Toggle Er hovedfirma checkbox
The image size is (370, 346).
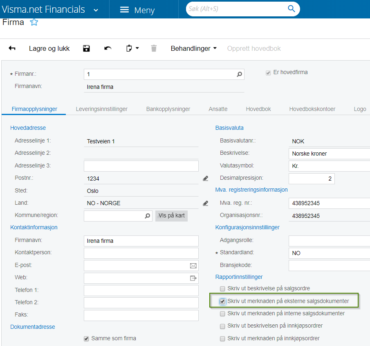pos(268,73)
